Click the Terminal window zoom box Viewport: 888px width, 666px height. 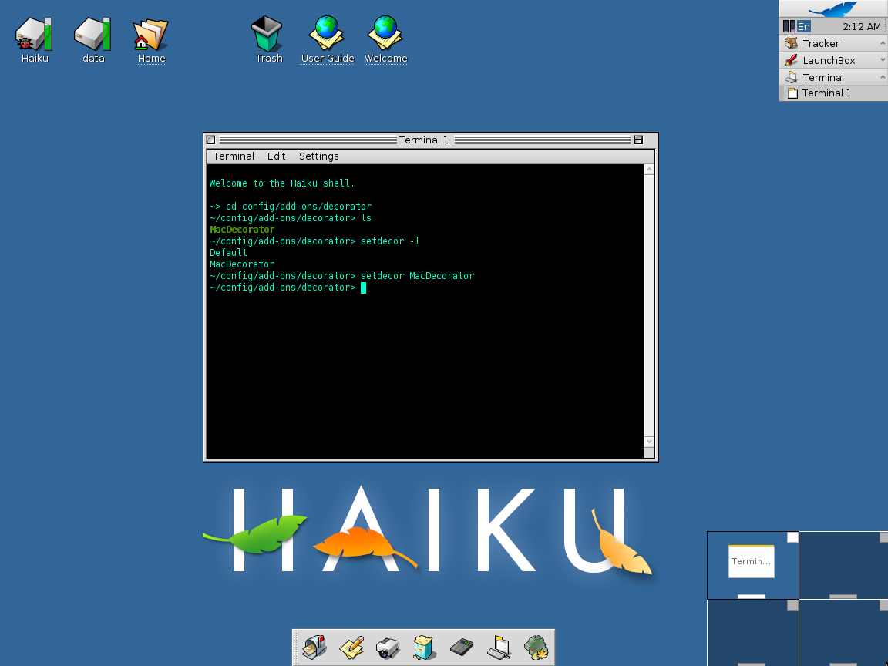638,140
